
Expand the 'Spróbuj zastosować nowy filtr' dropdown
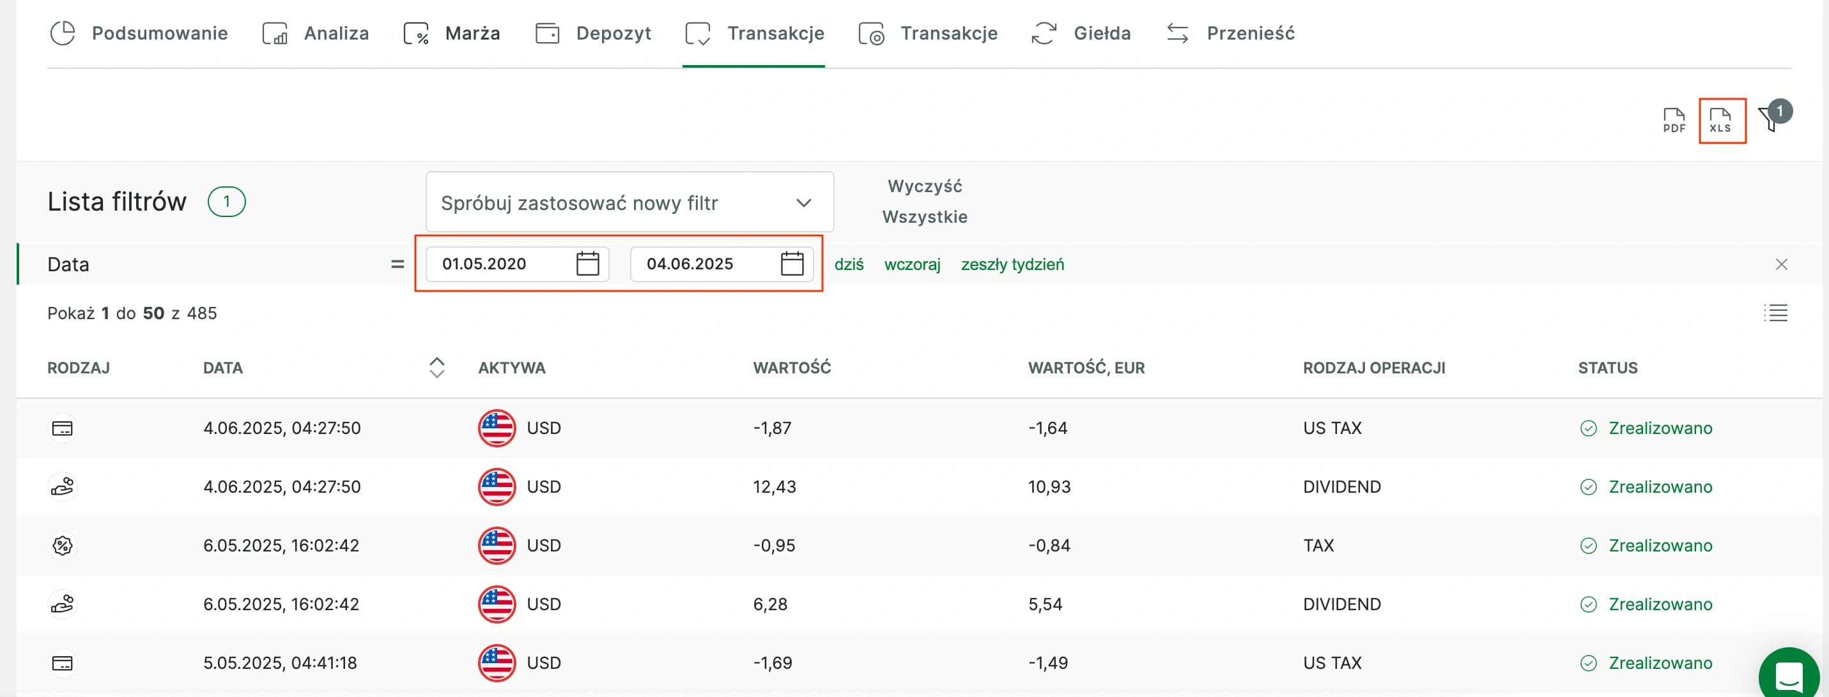click(x=629, y=203)
